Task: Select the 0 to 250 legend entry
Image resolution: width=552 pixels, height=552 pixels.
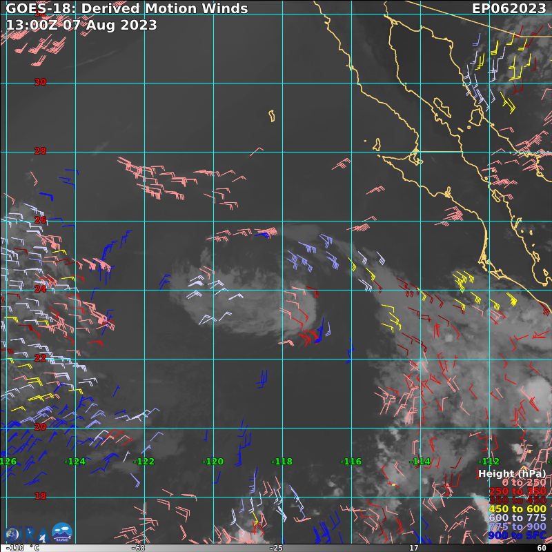Action: 524,482
